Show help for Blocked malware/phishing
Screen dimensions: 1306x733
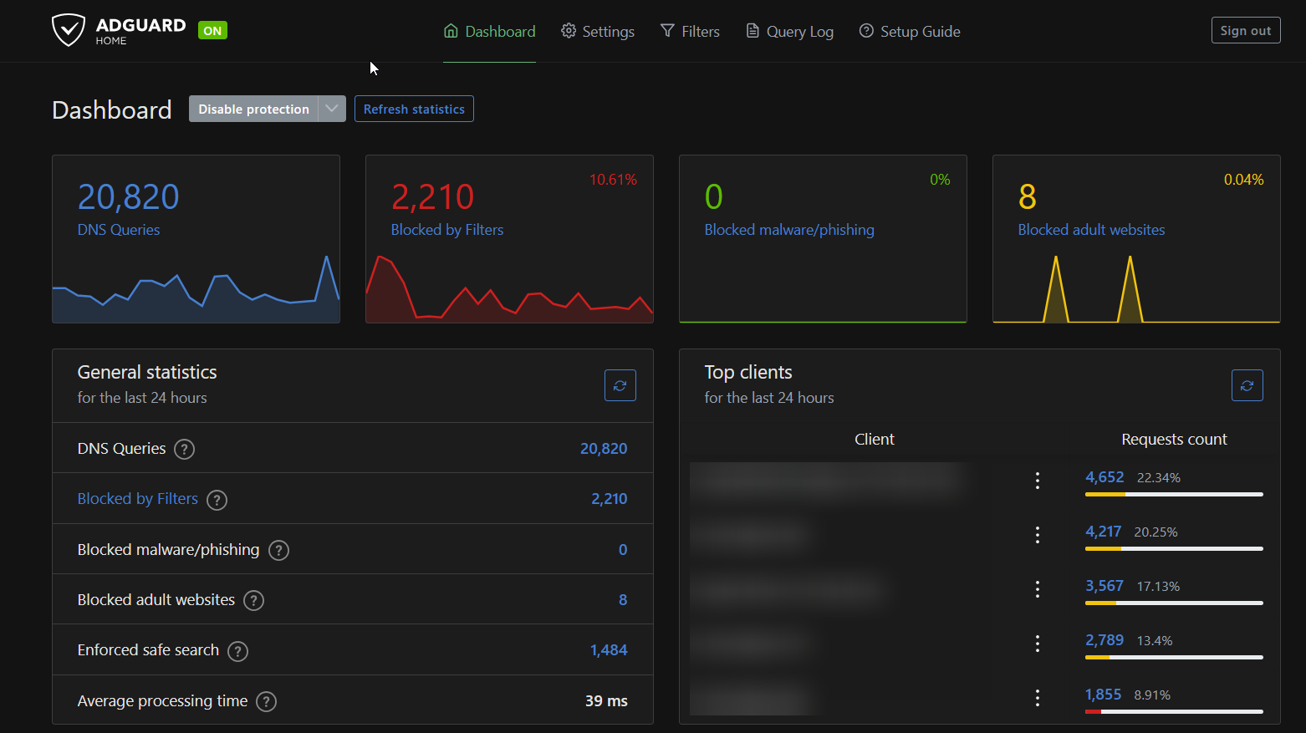278,550
